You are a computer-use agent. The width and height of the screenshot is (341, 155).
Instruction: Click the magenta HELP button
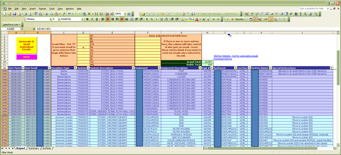click(x=27, y=57)
